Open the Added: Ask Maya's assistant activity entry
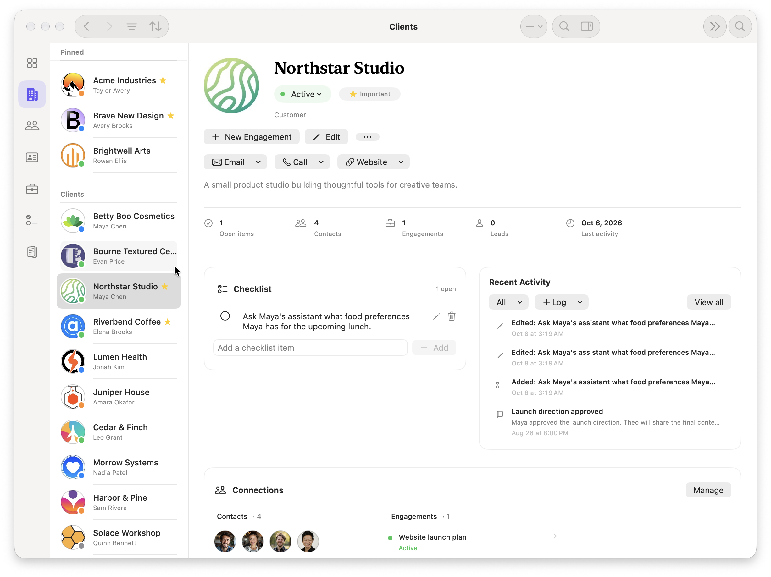Image resolution: width=771 pixels, height=577 pixels. tap(609, 387)
